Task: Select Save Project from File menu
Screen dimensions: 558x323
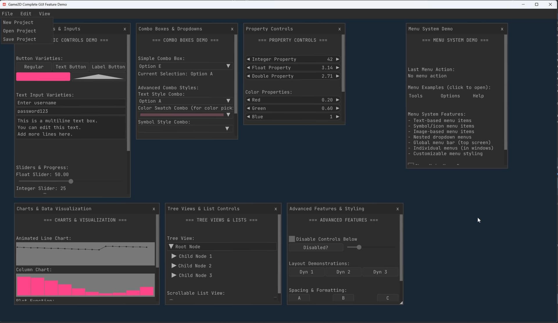Action: point(19,39)
